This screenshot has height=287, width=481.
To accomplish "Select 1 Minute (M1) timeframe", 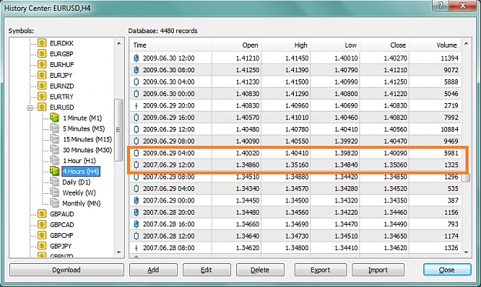I will coord(82,118).
